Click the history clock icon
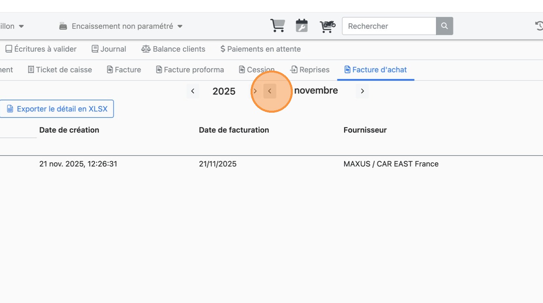This screenshot has width=543, height=303. (539, 26)
